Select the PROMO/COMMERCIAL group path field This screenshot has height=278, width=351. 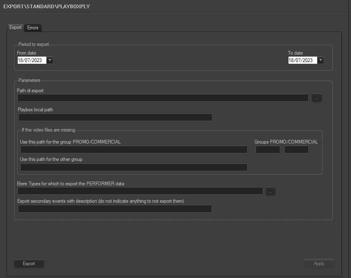134,150
